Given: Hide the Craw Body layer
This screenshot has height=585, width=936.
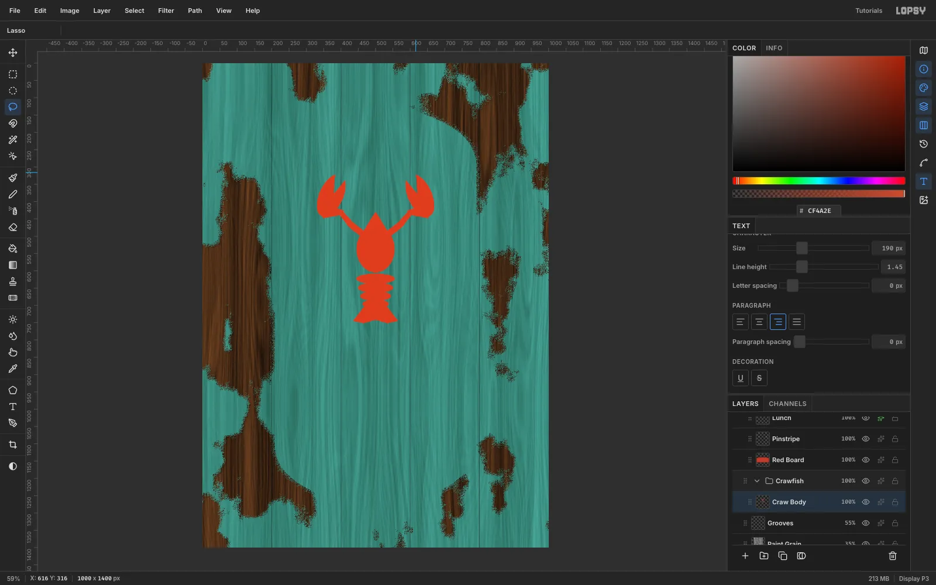Looking at the screenshot, I should (x=866, y=502).
